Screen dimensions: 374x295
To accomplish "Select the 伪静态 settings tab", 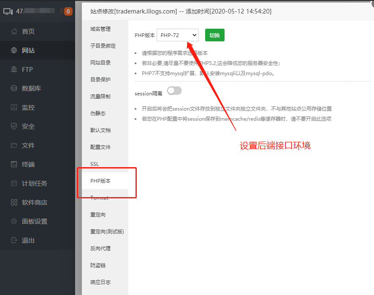I will click(98, 114).
